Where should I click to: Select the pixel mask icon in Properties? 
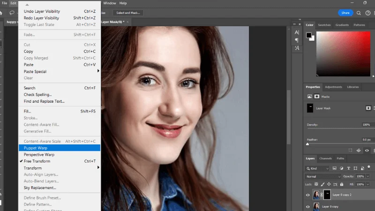(x=309, y=97)
